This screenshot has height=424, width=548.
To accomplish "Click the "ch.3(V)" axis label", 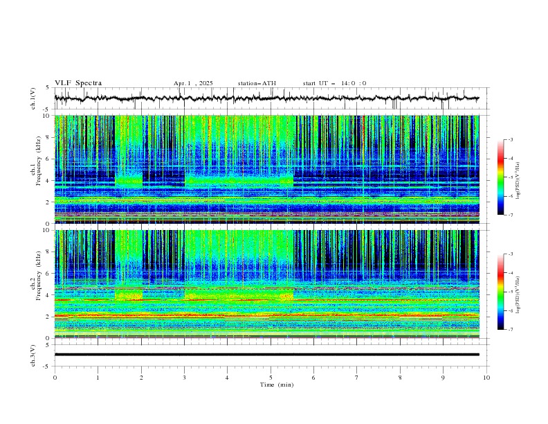I will coord(33,355).
